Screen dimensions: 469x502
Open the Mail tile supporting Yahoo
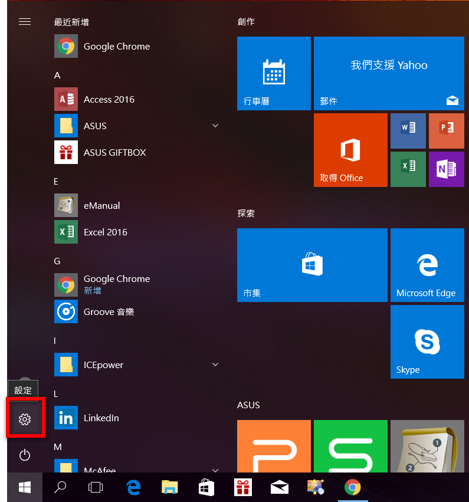389,73
